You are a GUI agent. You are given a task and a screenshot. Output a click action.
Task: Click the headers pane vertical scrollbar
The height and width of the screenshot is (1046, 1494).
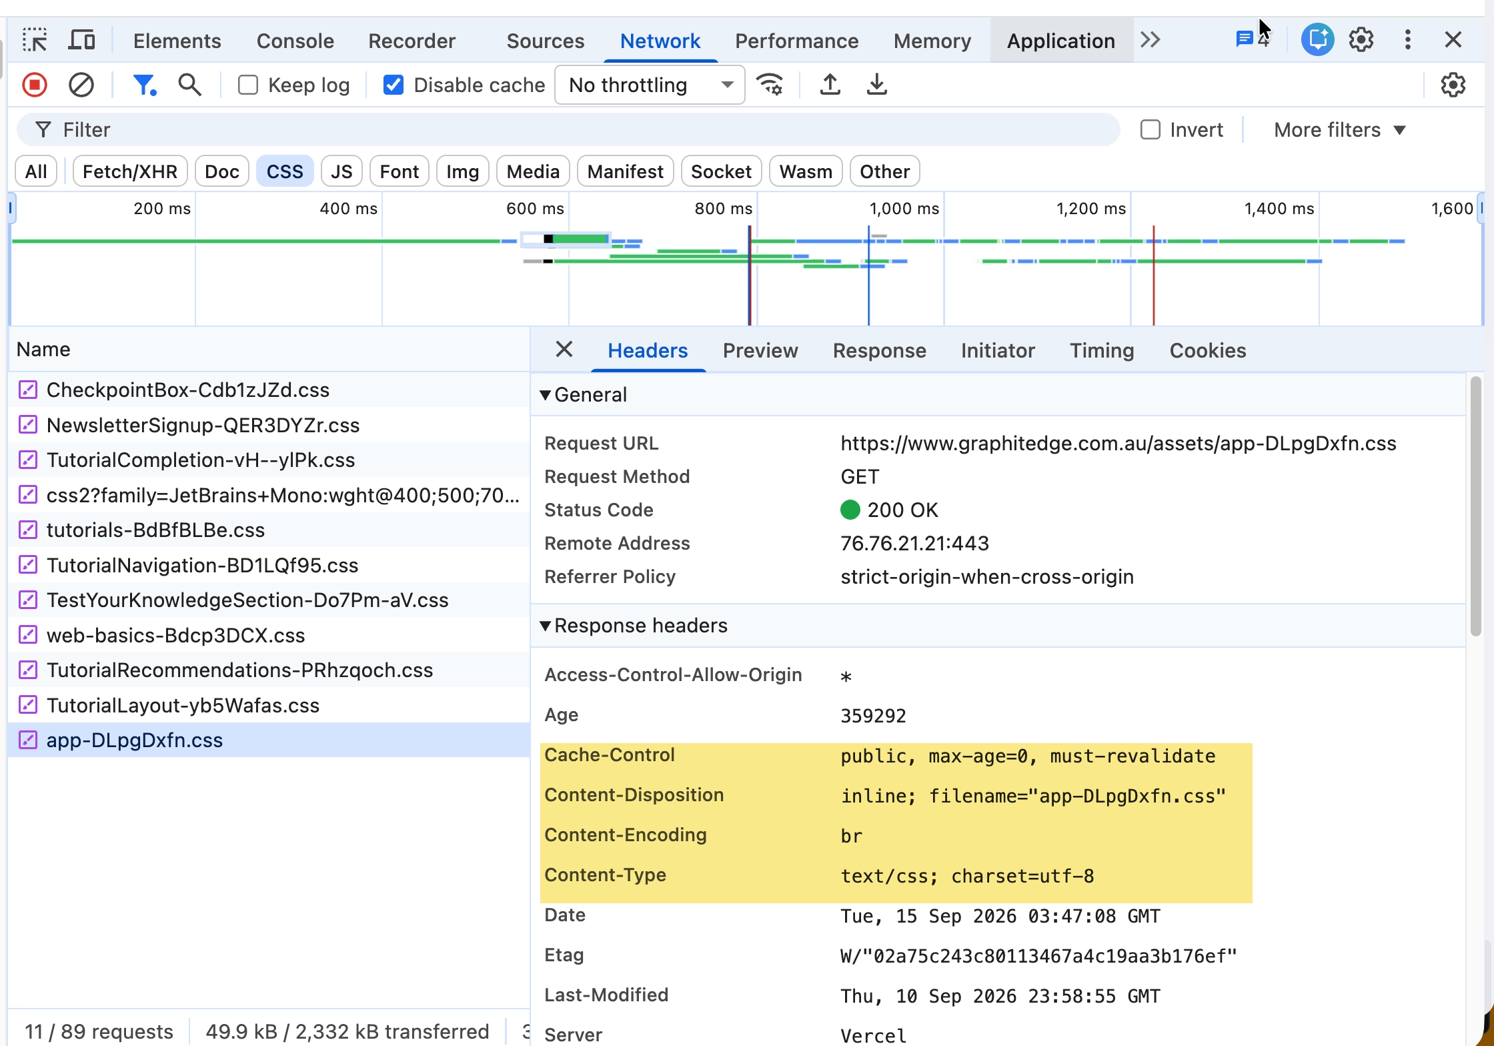pyautogui.click(x=1475, y=507)
